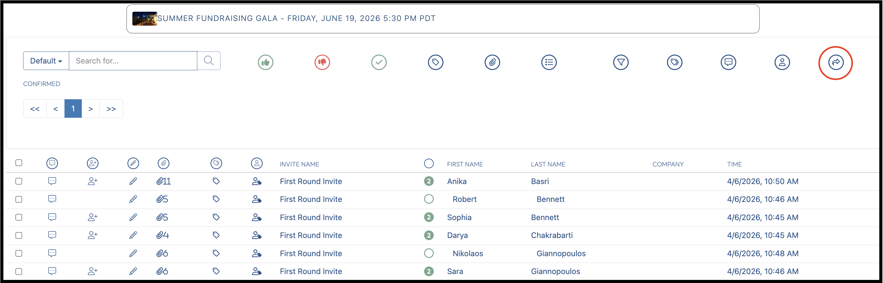Click the green 2 badge beside Sara

point(429,271)
